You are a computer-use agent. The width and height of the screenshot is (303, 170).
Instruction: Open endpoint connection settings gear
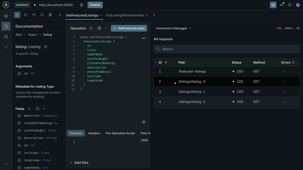(x=81, y=5)
